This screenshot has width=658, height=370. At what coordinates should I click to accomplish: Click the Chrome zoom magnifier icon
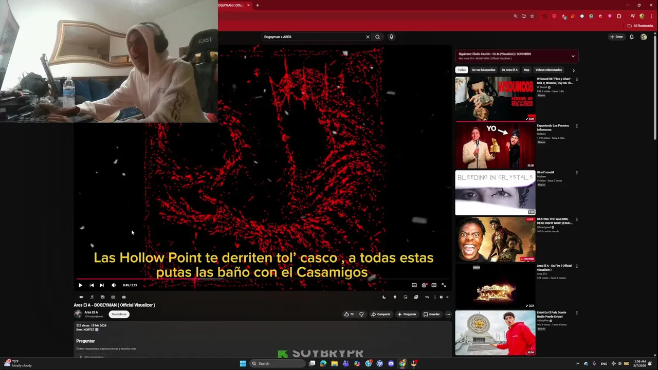[x=516, y=16]
